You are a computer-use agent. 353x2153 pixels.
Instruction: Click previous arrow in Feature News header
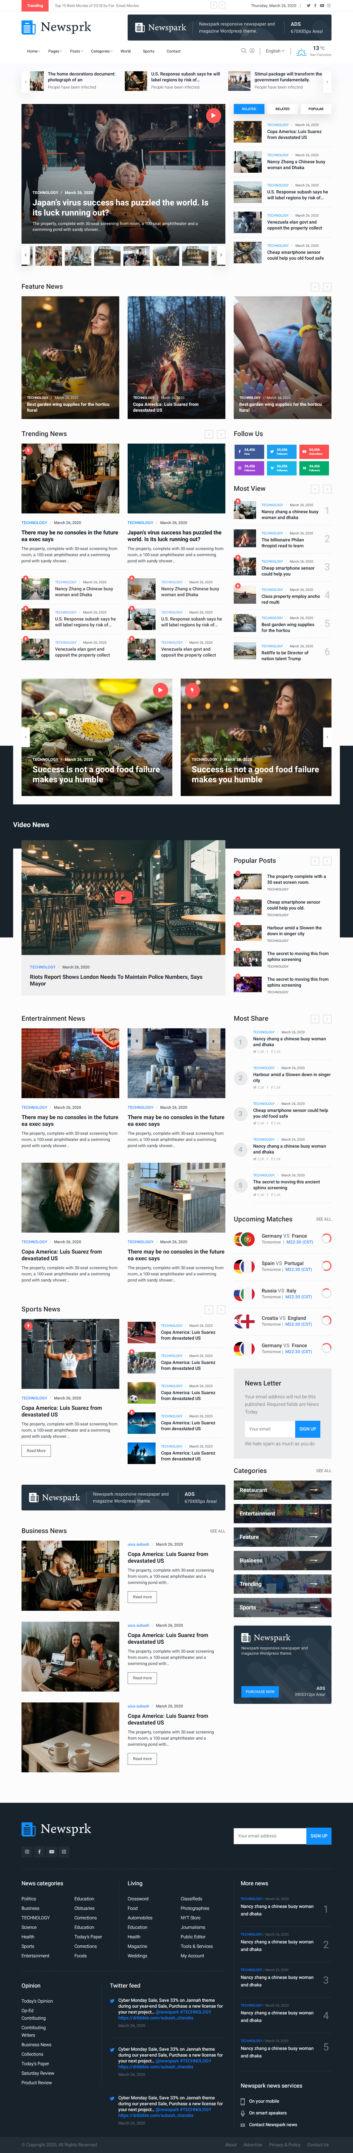[315, 287]
